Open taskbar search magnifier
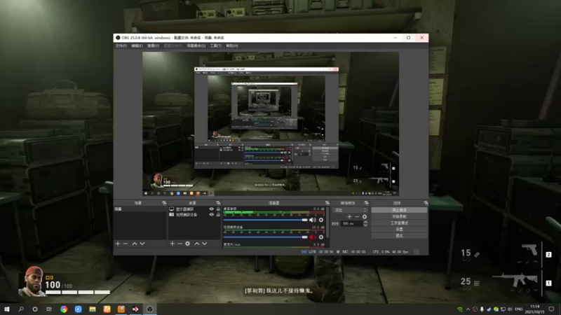 coord(21,309)
